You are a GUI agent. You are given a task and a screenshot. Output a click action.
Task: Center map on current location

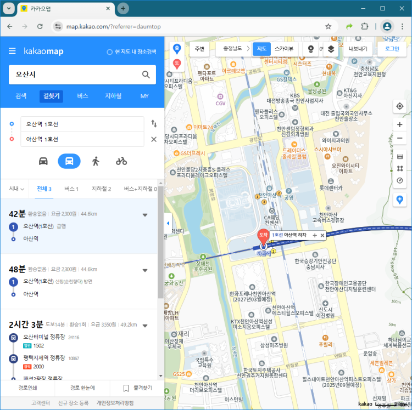point(400,106)
